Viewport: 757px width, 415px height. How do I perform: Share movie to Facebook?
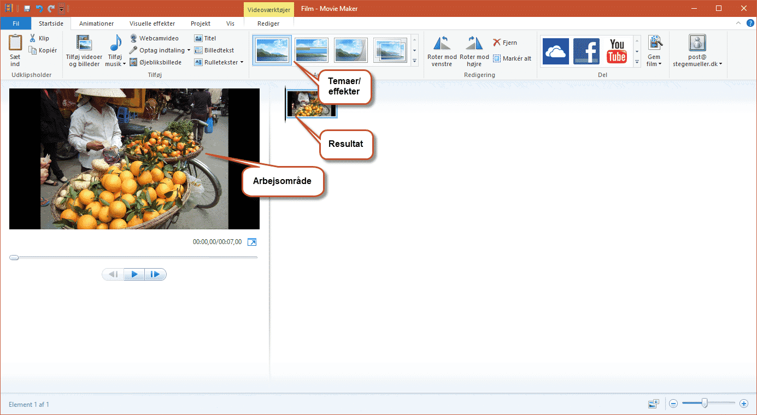[586, 51]
